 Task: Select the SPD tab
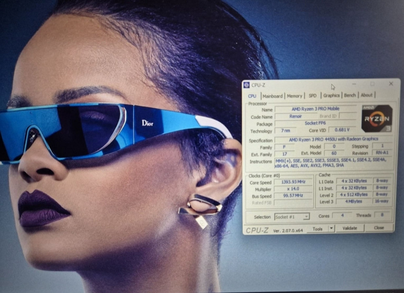click(313, 96)
